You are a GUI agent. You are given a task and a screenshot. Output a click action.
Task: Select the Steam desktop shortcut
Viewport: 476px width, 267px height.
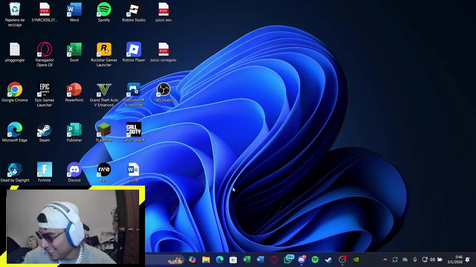click(x=45, y=132)
